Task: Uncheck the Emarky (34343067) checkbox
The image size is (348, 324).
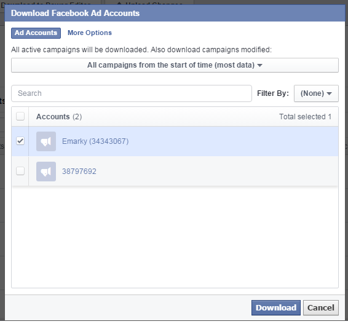Action: click(x=20, y=141)
